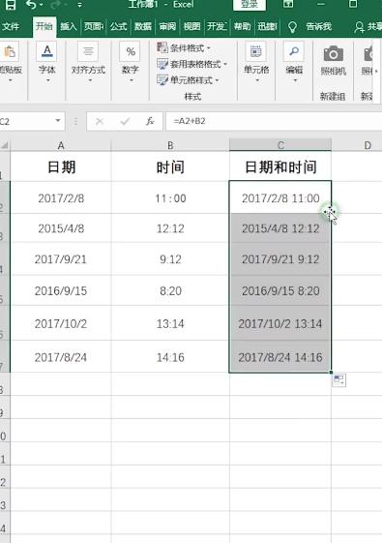Screen dimensions: 382x543
Task: Select cell containing 2015/4/8
Action: [61, 228]
